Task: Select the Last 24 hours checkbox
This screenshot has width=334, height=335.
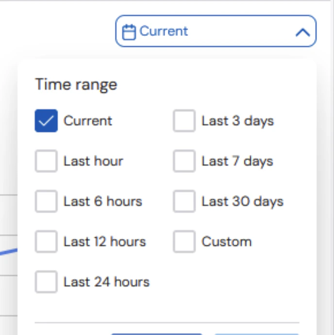Action: (x=46, y=282)
